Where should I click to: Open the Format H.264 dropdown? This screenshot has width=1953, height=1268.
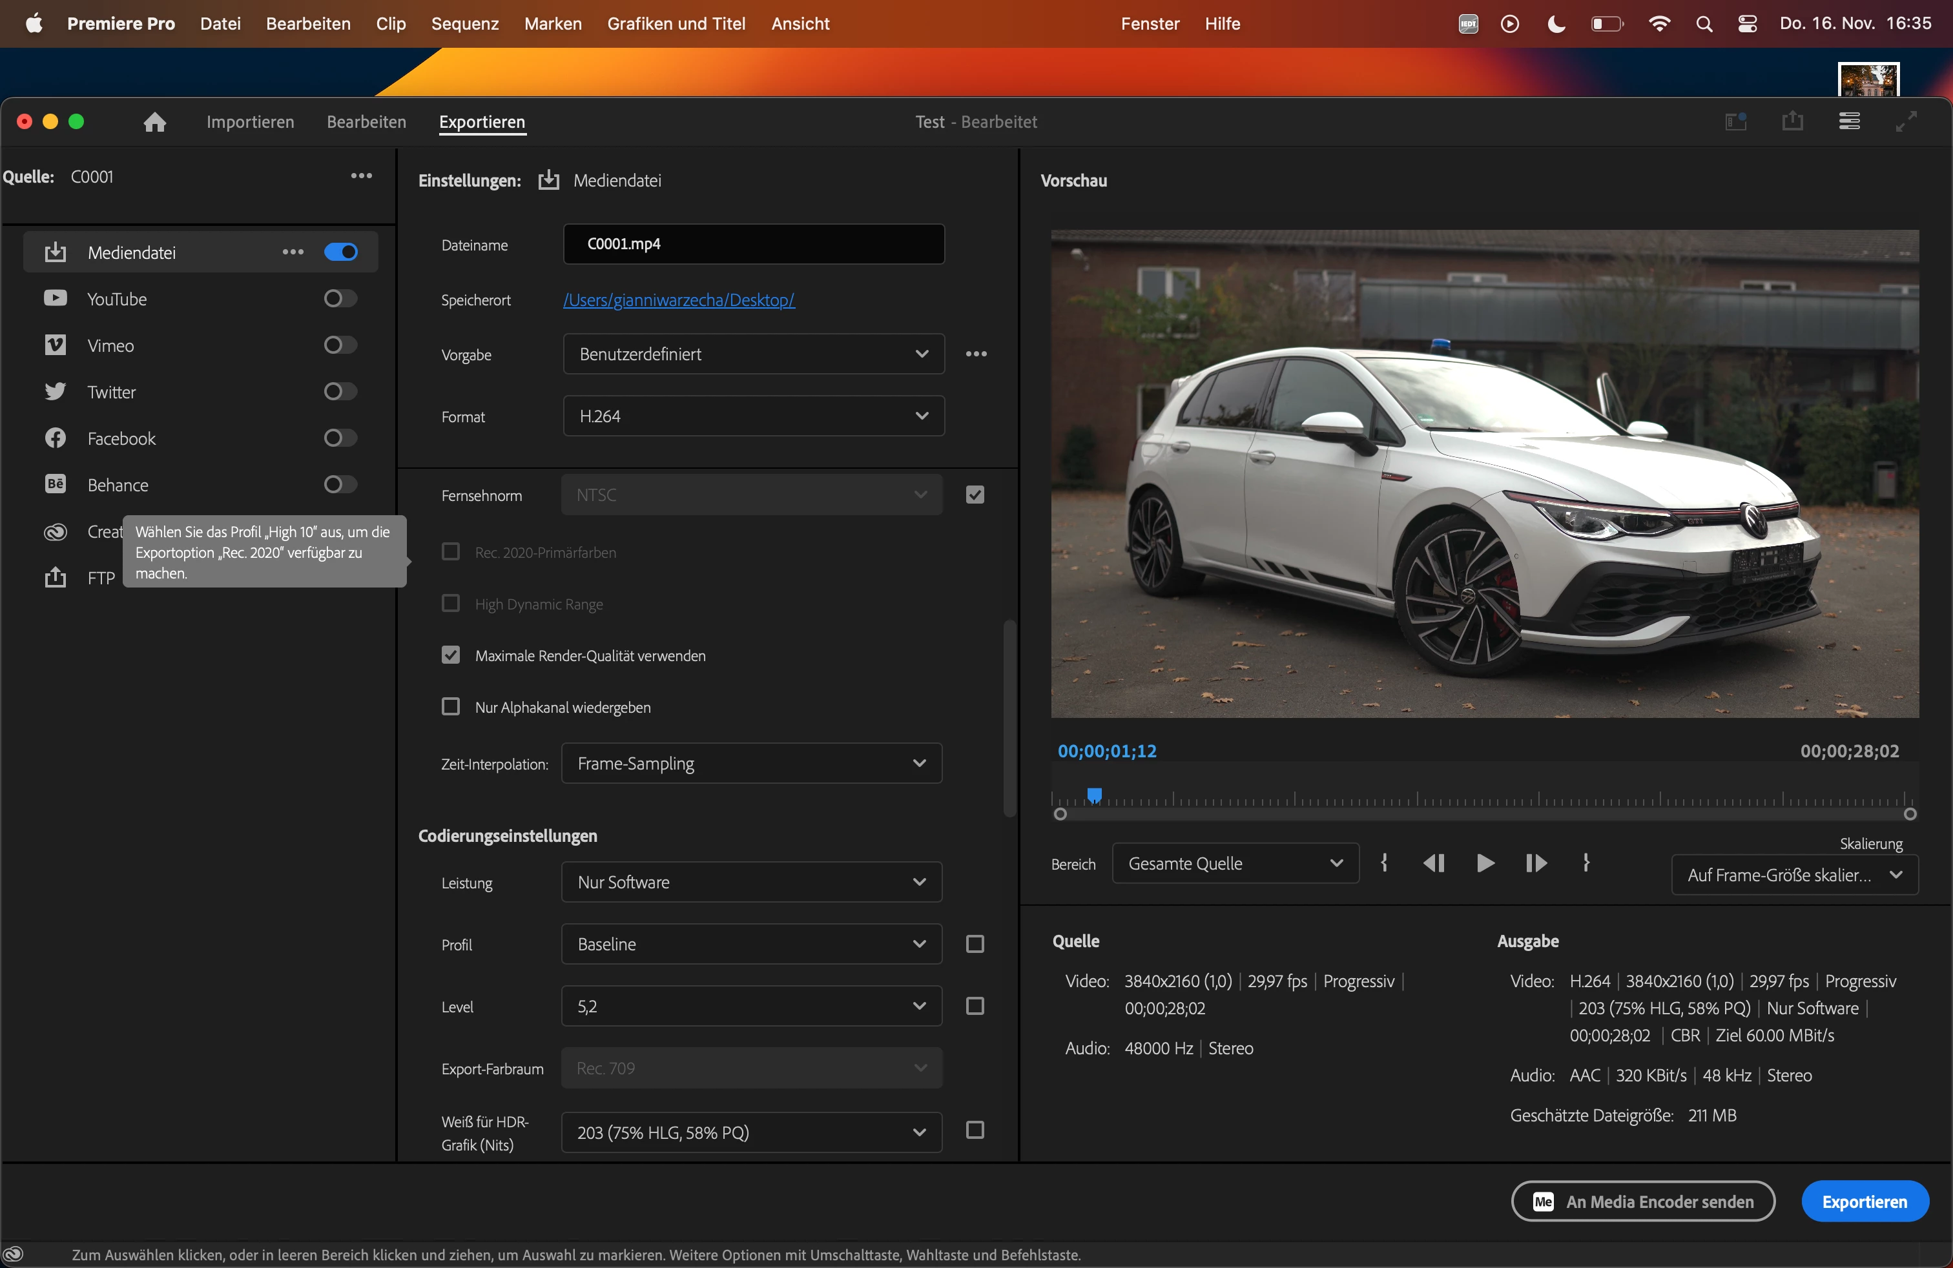pyautogui.click(x=752, y=416)
